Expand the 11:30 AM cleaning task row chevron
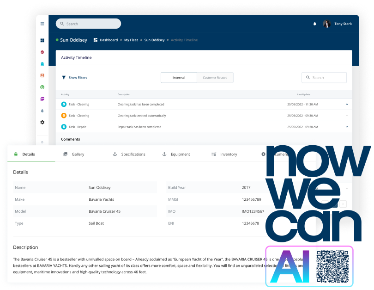 pos(347,104)
